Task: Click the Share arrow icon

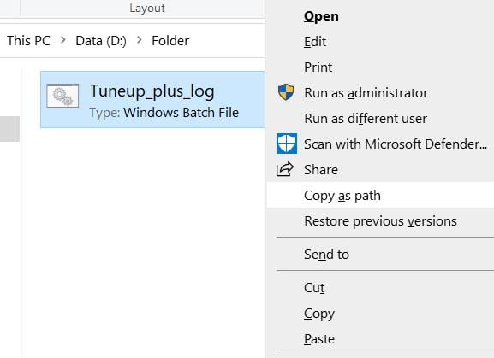Action: 285,169
